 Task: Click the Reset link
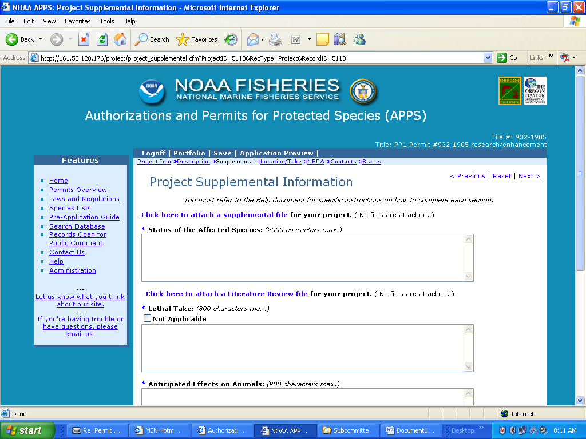tap(501, 176)
